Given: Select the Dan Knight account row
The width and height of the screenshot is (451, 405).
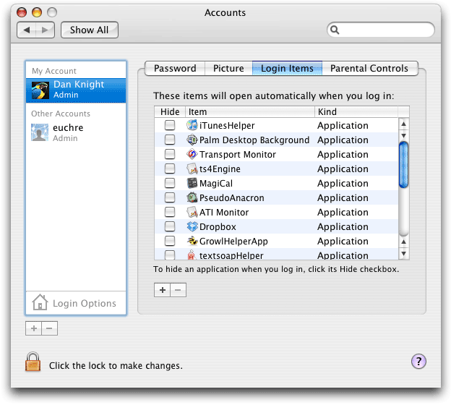Looking at the screenshot, I should [76, 90].
